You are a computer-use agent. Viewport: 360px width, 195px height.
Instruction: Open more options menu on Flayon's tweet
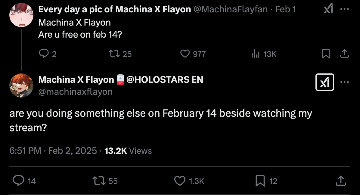[x=344, y=82]
